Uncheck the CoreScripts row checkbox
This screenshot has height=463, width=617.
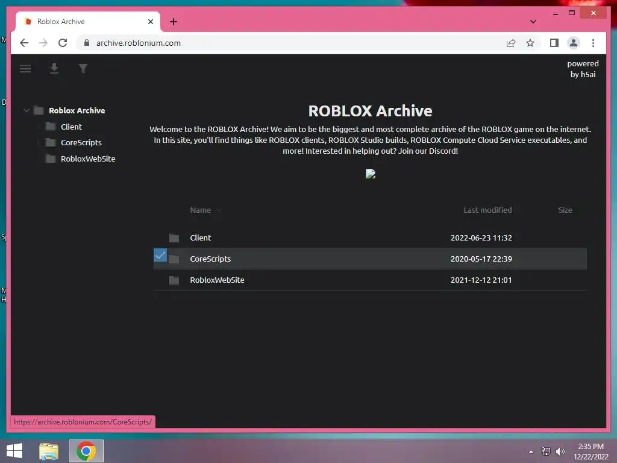[x=160, y=255]
